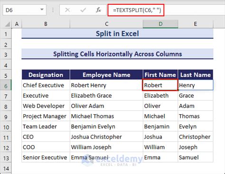
Task: Select row 13 header
Action: pyautogui.click(x=6, y=158)
